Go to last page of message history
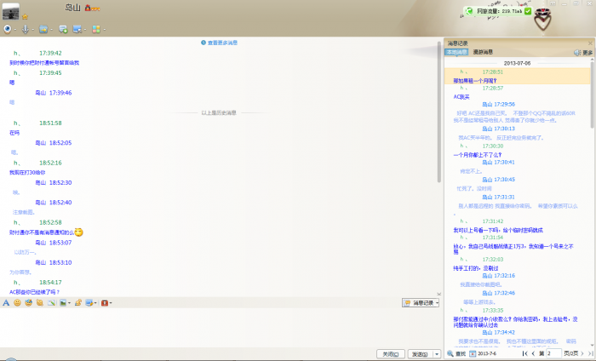Screen dimensions: 596x361 590,354
